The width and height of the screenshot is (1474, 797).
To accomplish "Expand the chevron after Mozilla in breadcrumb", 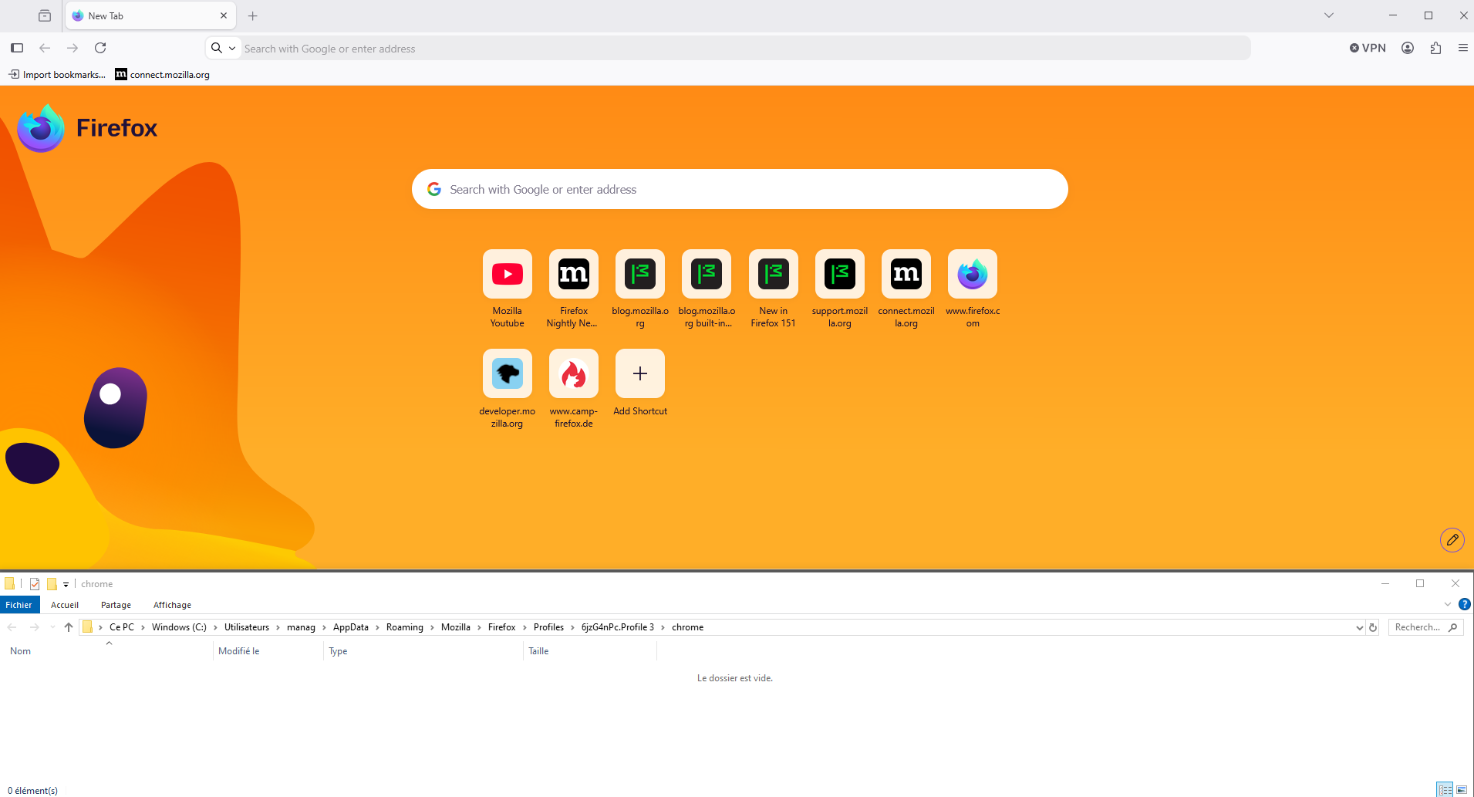I will [479, 627].
